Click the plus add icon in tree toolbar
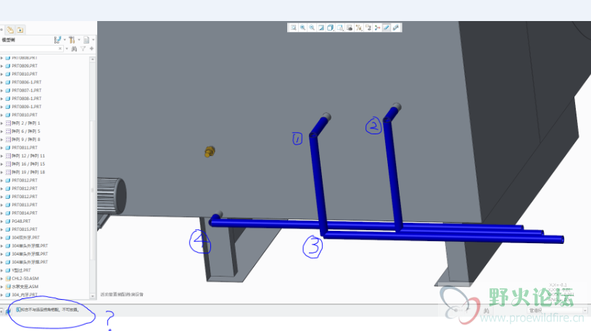Screen dimensions: 591x331 point(91,49)
